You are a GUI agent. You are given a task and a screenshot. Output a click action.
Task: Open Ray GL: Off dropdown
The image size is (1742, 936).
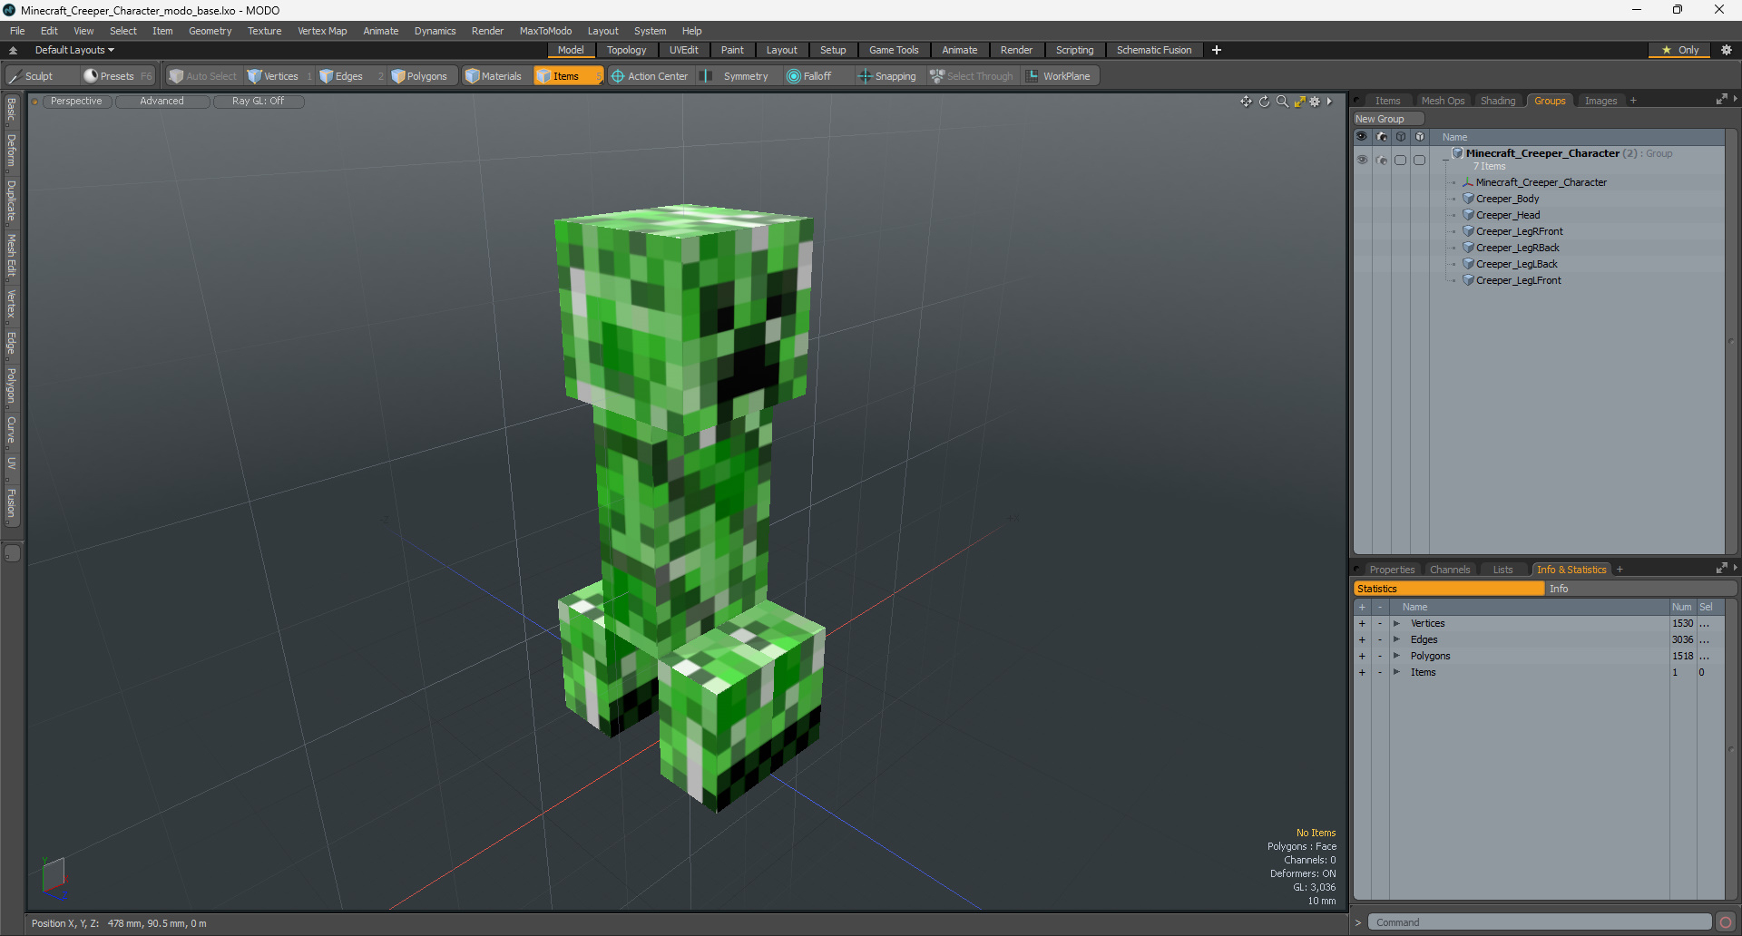(258, 102)
